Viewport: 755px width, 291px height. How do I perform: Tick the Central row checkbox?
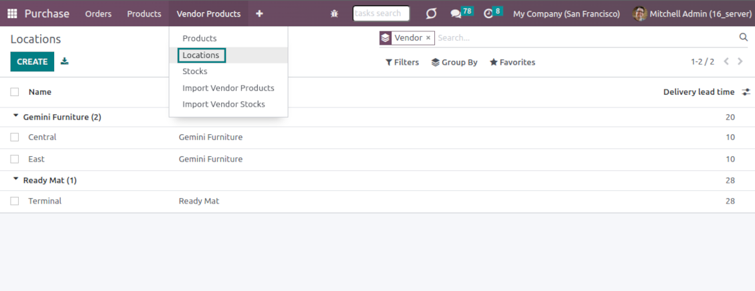(15, 137)
